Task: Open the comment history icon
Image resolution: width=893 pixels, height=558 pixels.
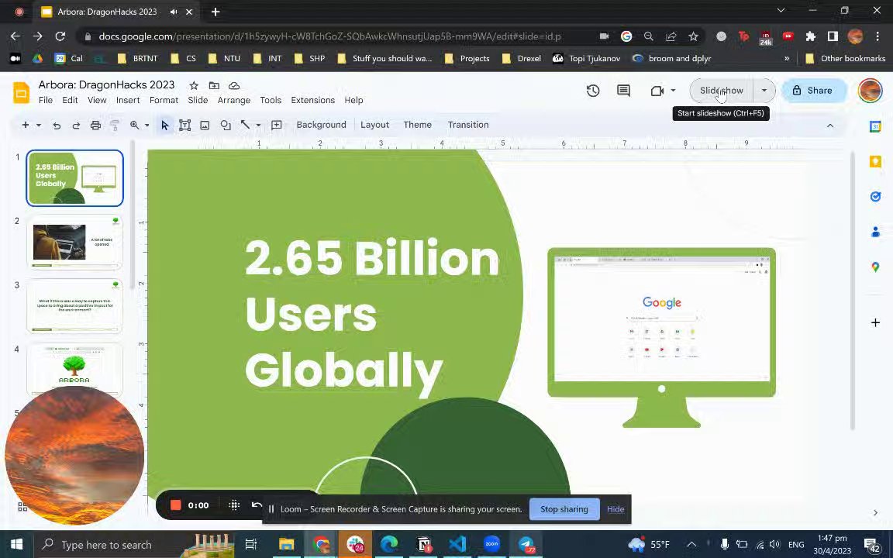Action: 623,91
